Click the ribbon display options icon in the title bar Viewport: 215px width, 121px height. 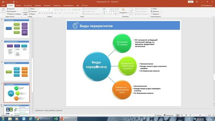(197, 2)
